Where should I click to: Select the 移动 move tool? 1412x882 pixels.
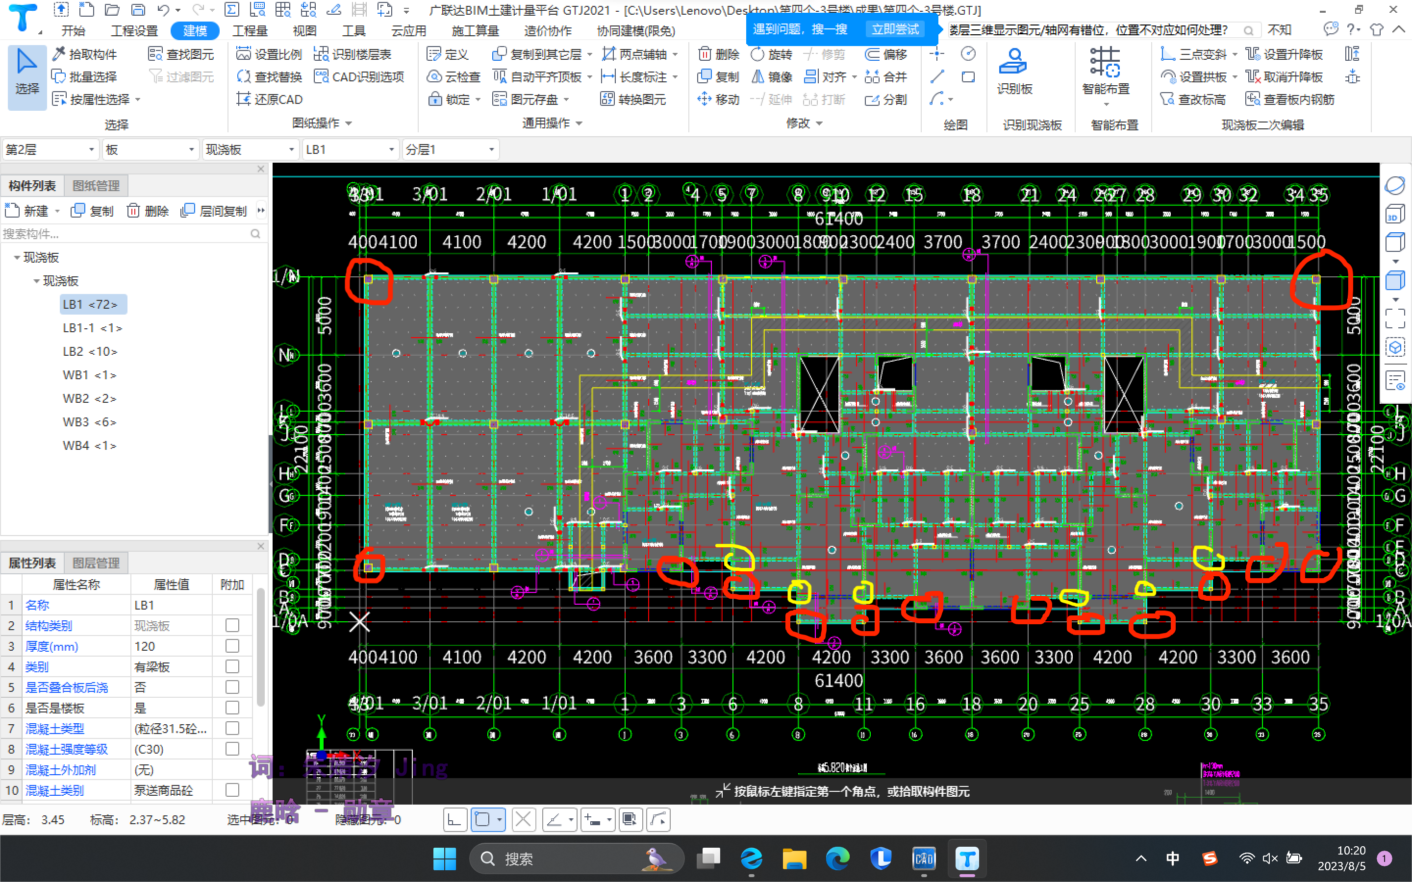point(719,99)
